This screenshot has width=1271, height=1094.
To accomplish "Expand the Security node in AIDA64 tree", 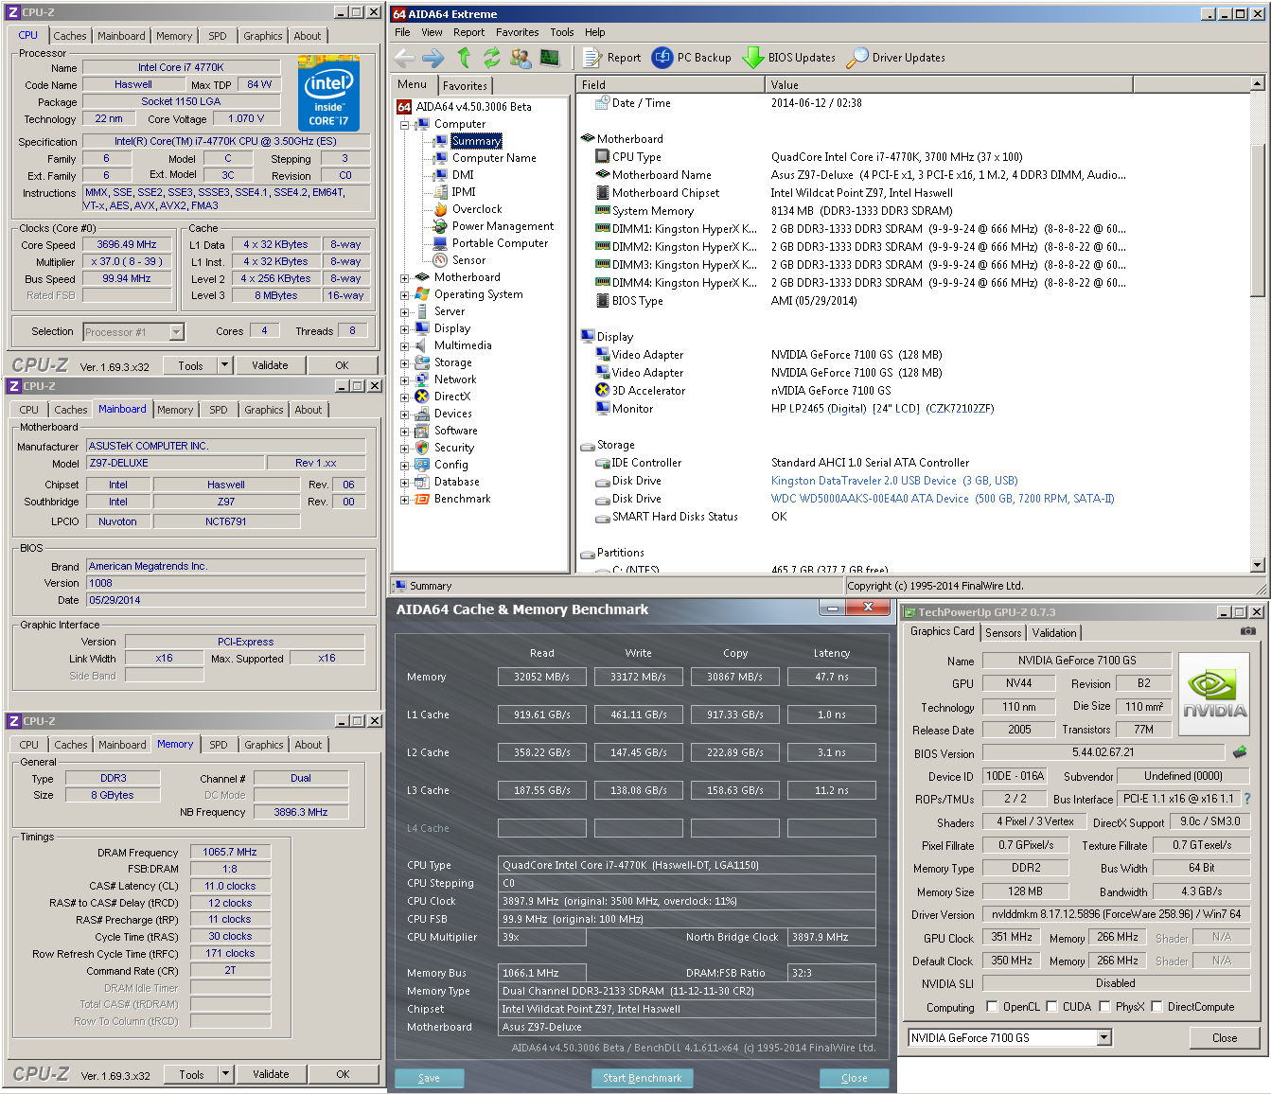I will (x=404, y=449).
